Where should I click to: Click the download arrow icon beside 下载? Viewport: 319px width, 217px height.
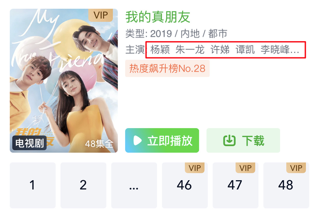tap(230, 140)
